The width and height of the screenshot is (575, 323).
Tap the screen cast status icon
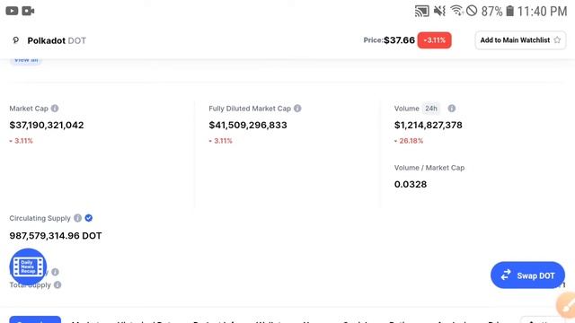tap(421, 11)
